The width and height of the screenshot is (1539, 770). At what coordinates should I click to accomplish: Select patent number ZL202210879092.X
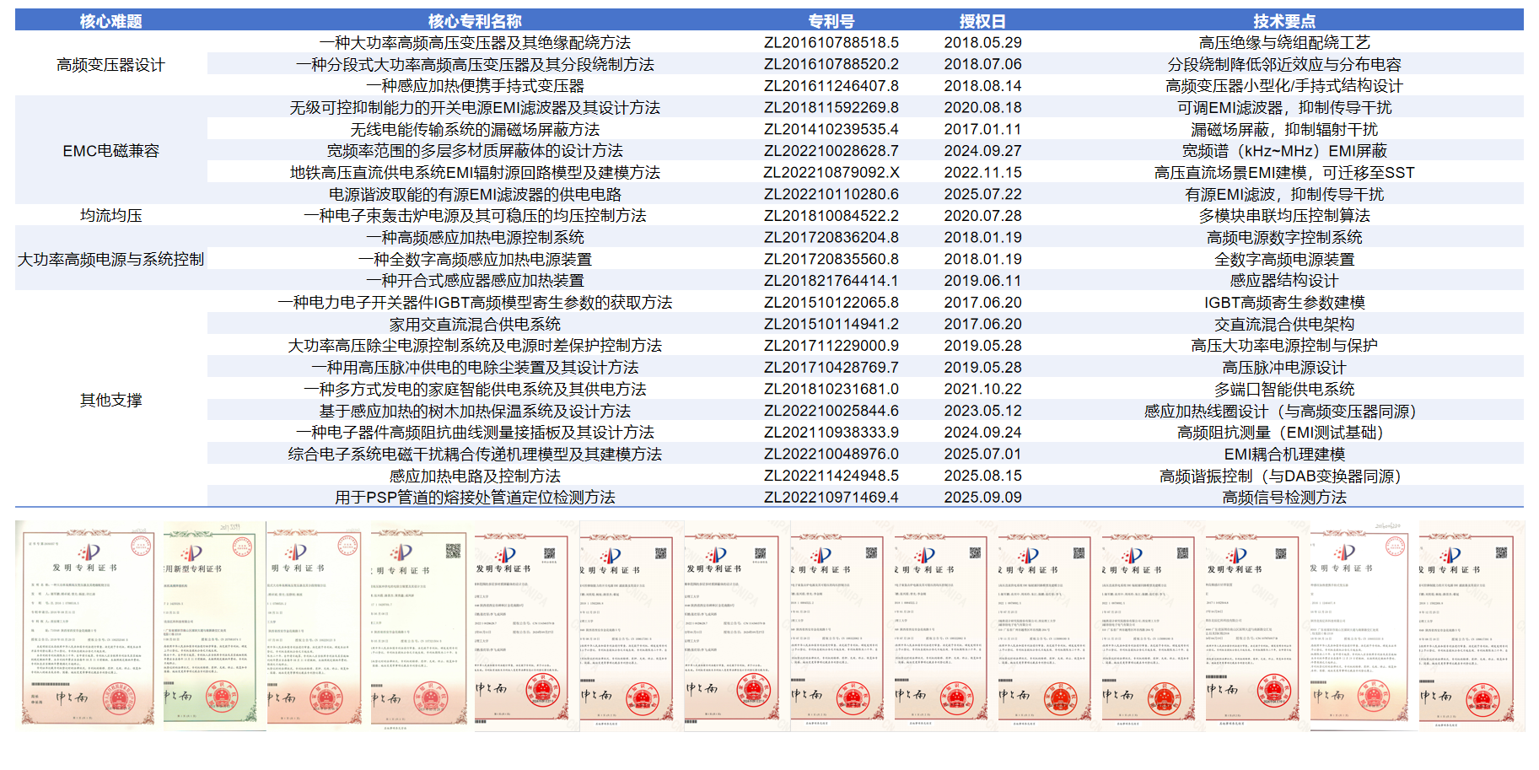831,173
